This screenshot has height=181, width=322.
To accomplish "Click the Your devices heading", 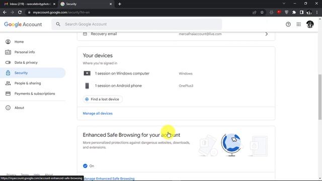I will [98, 55].
